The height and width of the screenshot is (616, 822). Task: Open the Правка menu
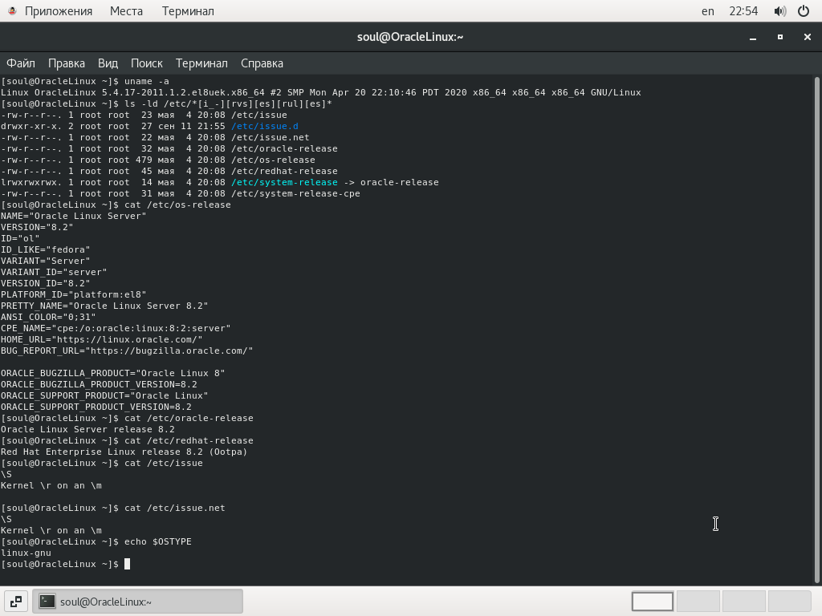67,63
